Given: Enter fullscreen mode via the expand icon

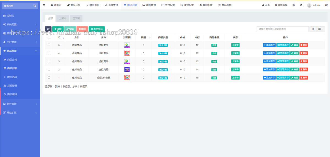Looking at the screenshot, I should pyautogui.click(x=301, y=5).
